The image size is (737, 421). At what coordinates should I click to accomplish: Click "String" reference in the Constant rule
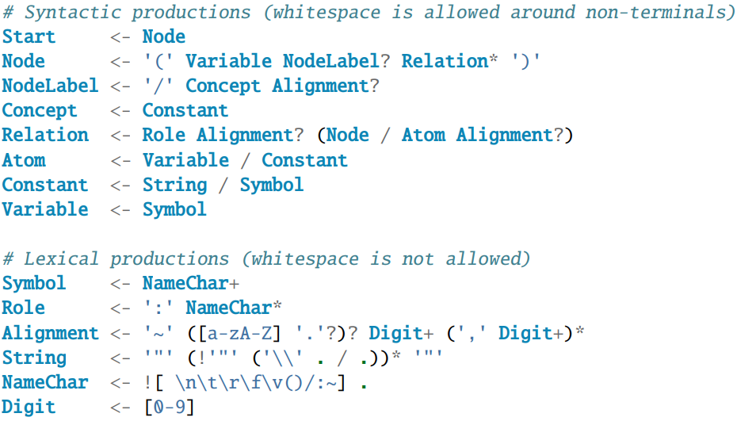[x=174, y=185]
